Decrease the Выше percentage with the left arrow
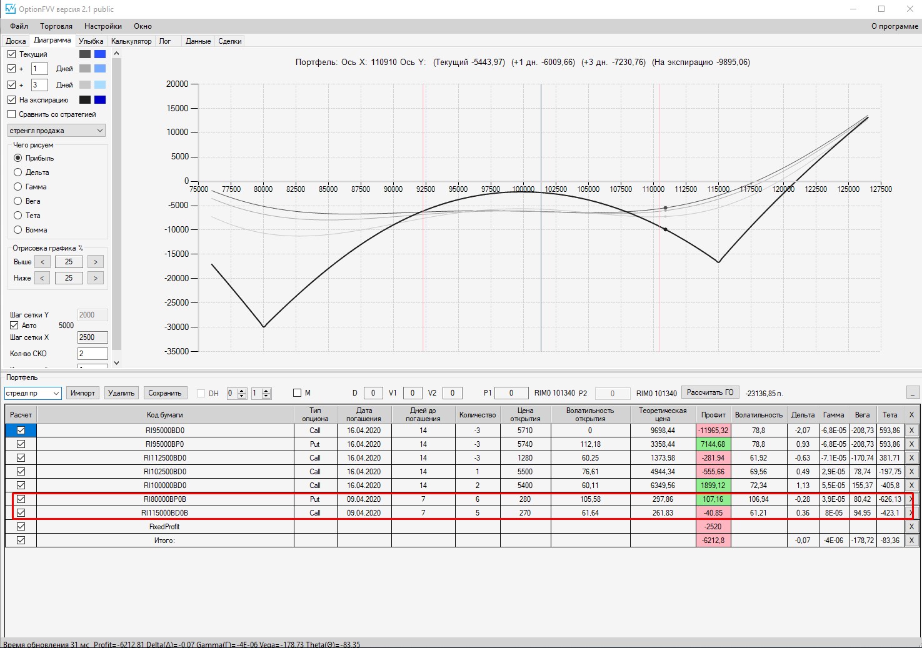The image size is (922, 648). pyautogui.click(x=43, y=262)
